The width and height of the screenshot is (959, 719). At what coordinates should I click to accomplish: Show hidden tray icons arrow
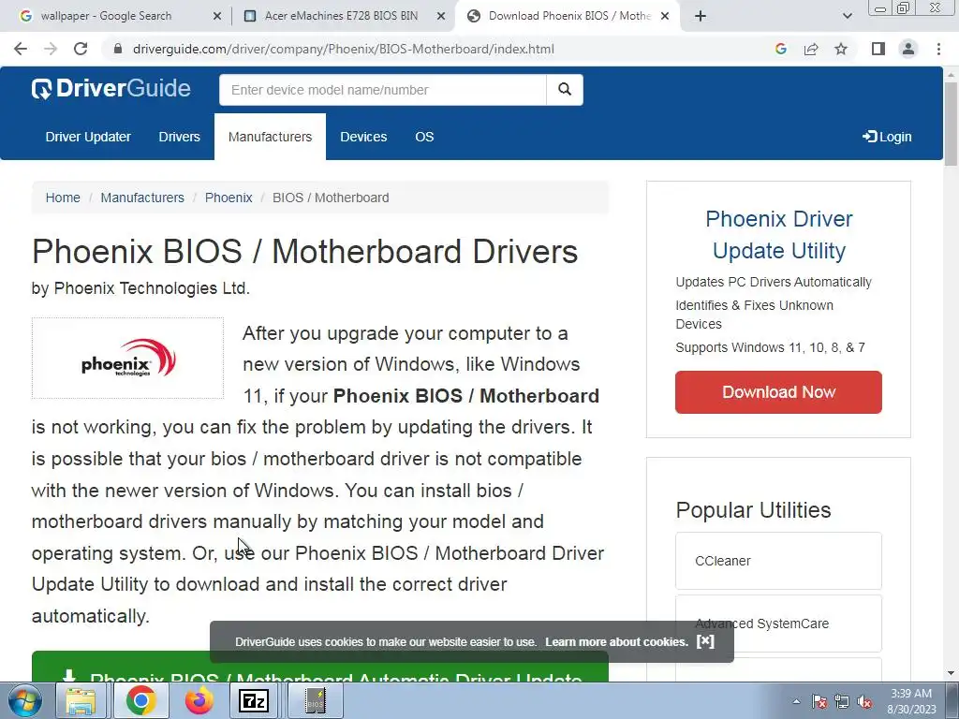[796, 701]
